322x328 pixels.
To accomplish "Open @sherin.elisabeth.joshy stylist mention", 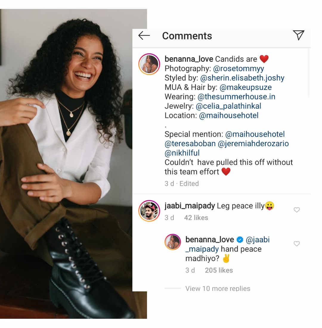I will point(242,78).
